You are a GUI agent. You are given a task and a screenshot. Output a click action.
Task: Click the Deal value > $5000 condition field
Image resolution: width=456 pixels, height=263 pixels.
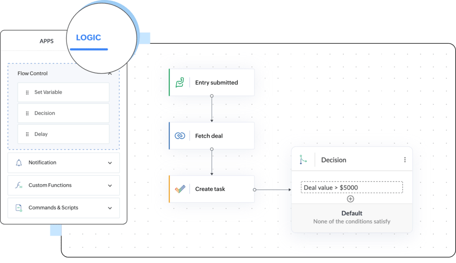coord(352,187)
